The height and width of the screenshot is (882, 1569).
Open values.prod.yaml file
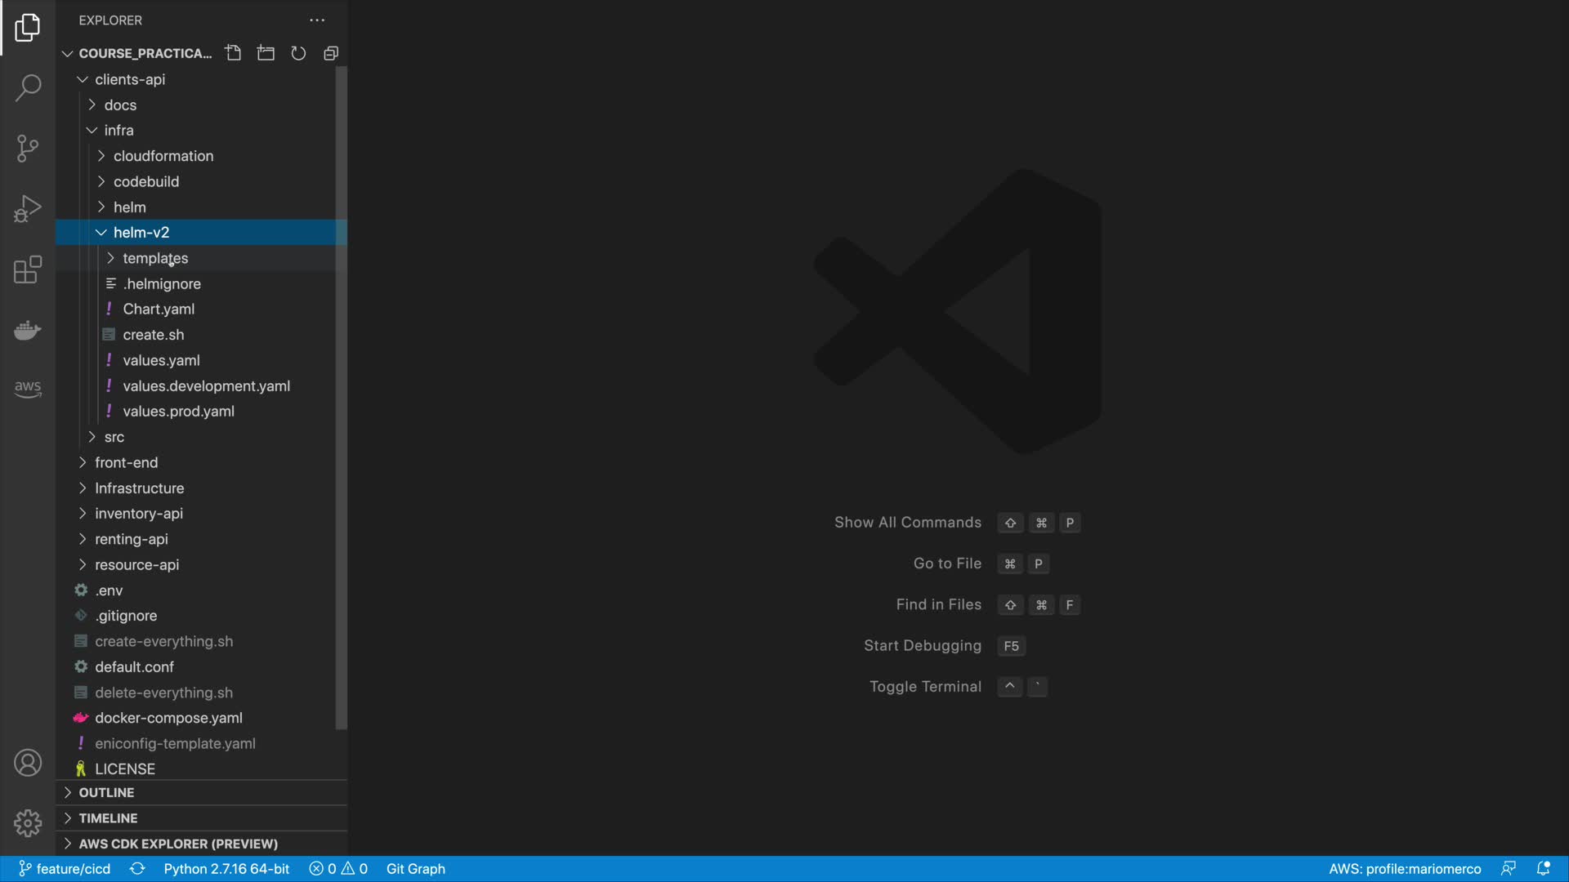point(178,412)
